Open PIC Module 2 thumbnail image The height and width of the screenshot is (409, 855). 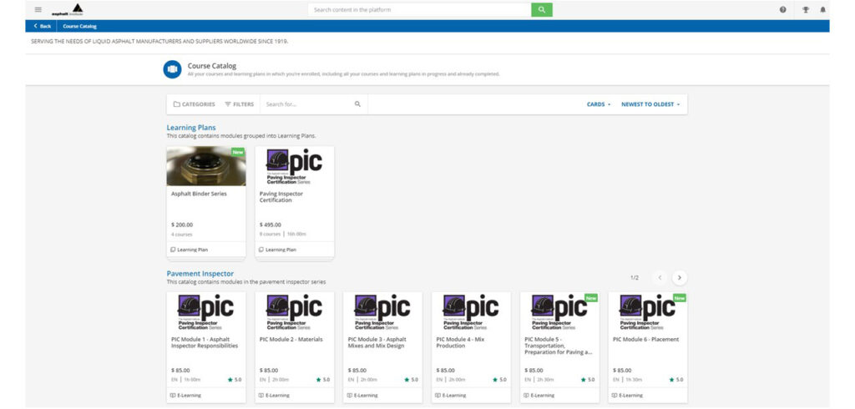tap(295, 312)
